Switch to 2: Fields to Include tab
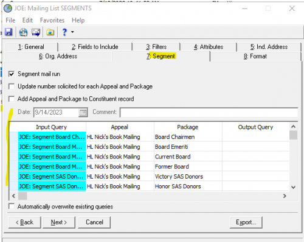This screenshot has width=304, height=242. (x=95, y=47)
